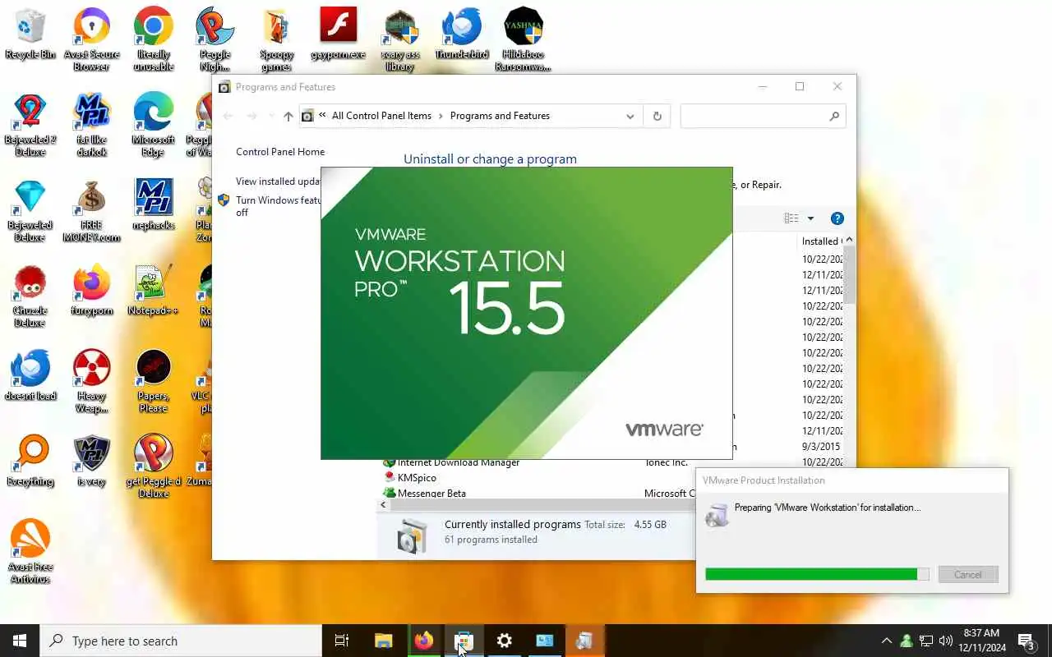Viewport: 1052px width, 657px height.
Task: Open Papers, Please desktop shortcut
Action: [x=153, y=381]
